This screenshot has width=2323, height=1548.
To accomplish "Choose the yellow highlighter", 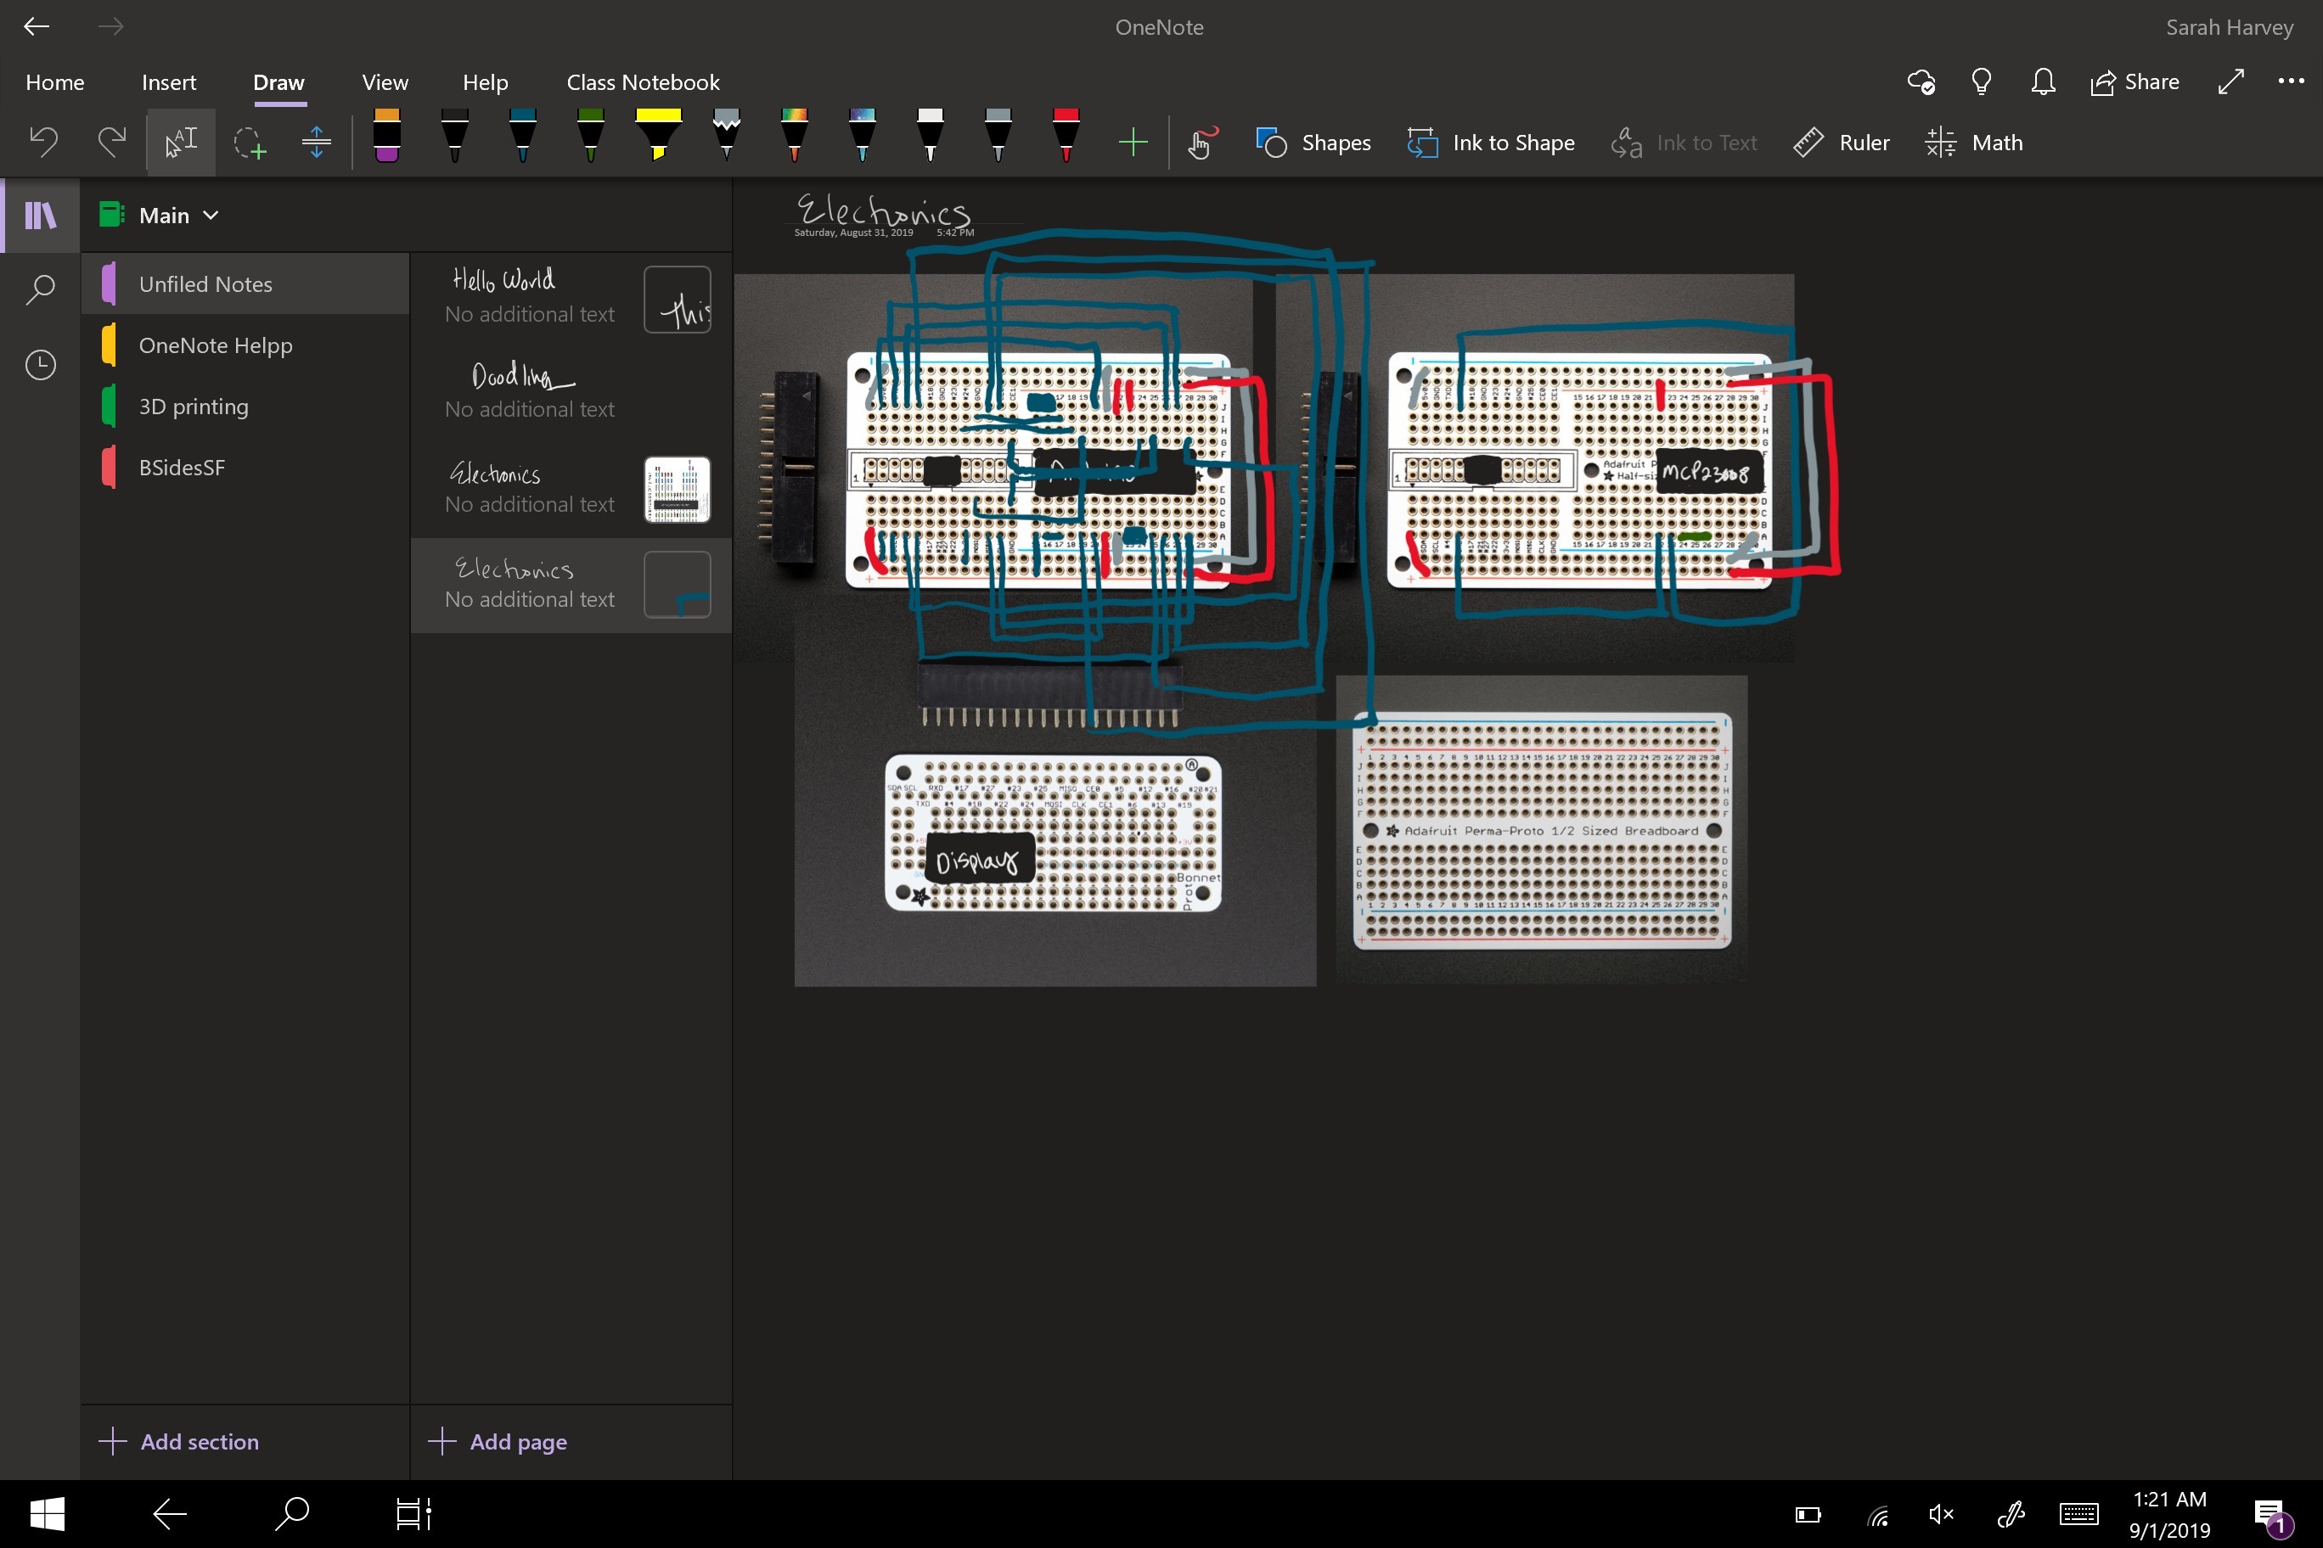I will pyautogui.click(x=658, y=137).
